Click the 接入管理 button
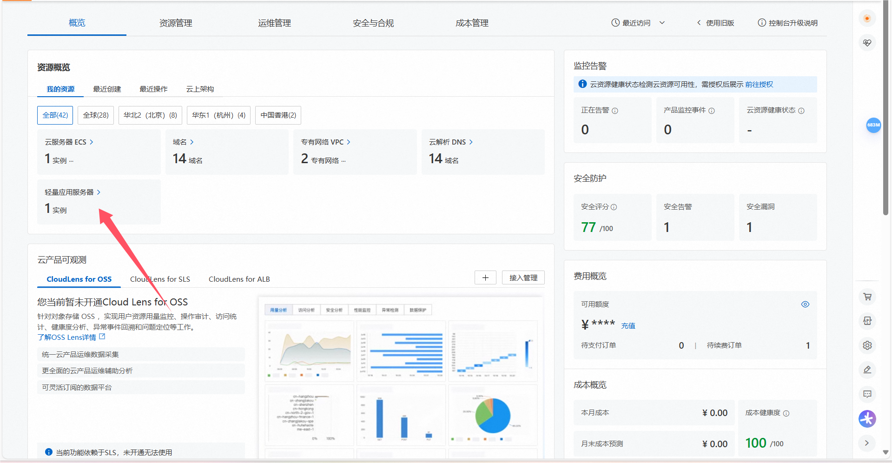Viewport: 892px width, 463px height. [523, 278]
